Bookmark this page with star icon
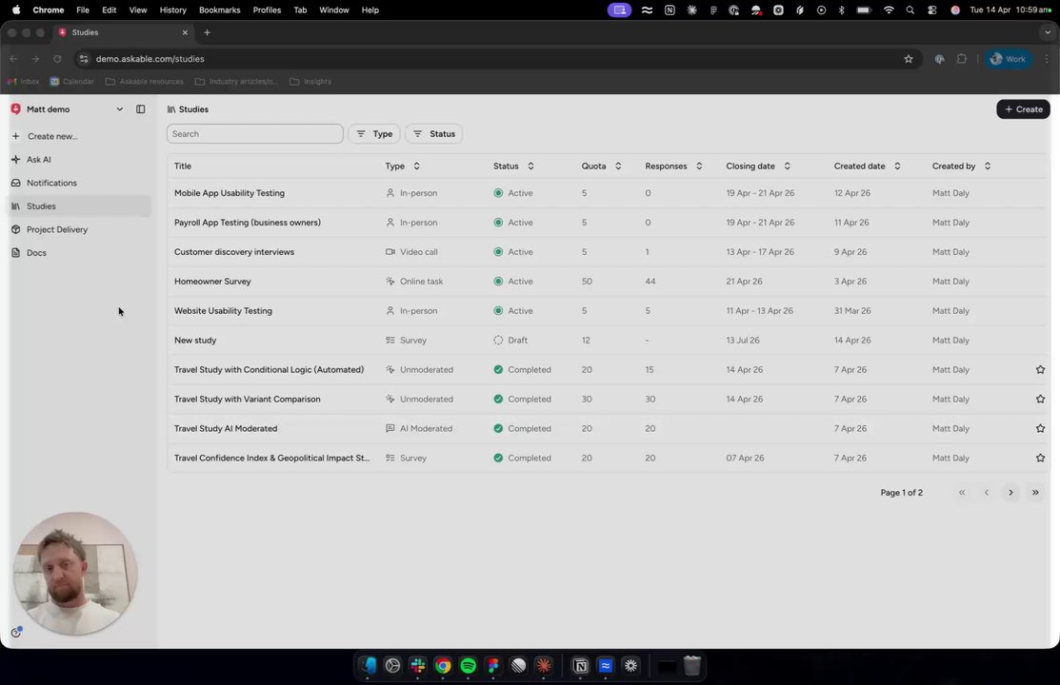This screenshot has width=1060, height=685. (x=908, y=59)
